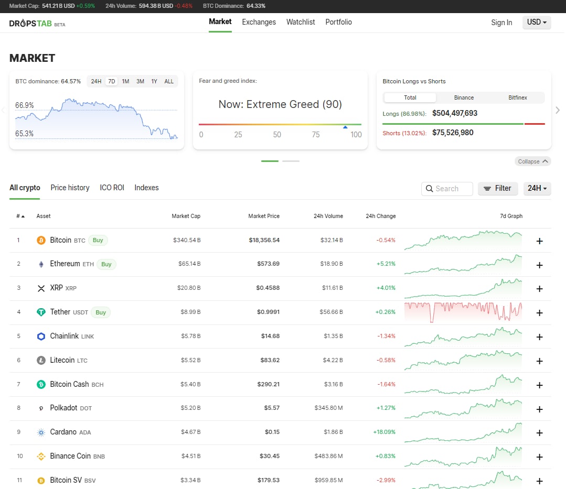Add Ethereum to watchlist with plus icon
This screenshot has height=489, width=566.
540,265
